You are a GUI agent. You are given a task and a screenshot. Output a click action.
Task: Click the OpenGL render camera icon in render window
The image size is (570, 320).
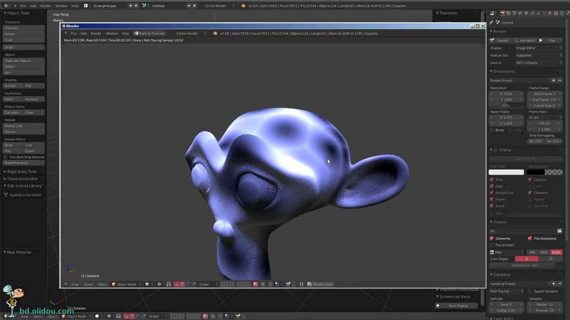coord(288,284)
